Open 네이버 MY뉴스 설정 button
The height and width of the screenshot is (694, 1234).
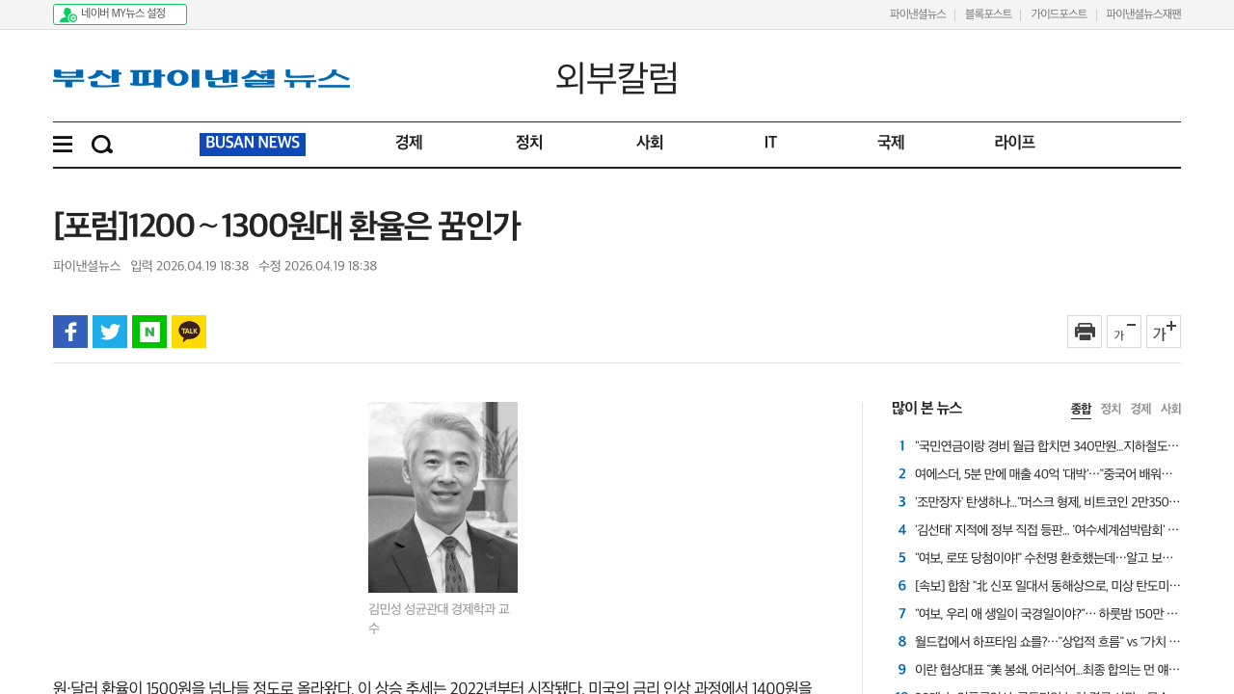click(x=120, y=14)
